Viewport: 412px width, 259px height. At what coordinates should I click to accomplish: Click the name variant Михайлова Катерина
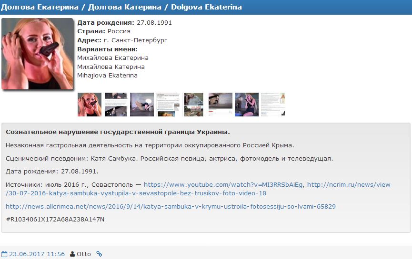click(111, 67)
